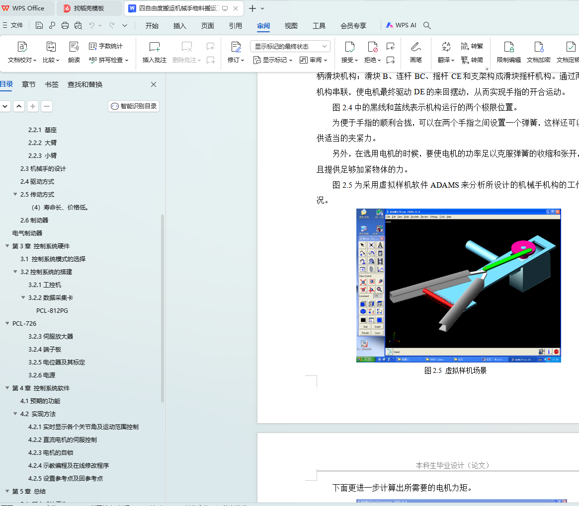
Task: Open 文档校对 document proofreading tool
Action: [x=22, y=52]
